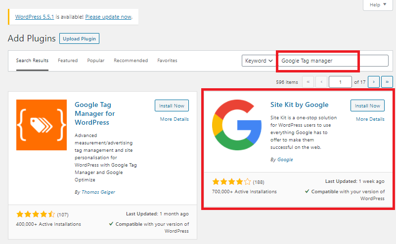The image size is (396, 244).
Task: Click the Site Kit star rating
Action: click(231, 182)
